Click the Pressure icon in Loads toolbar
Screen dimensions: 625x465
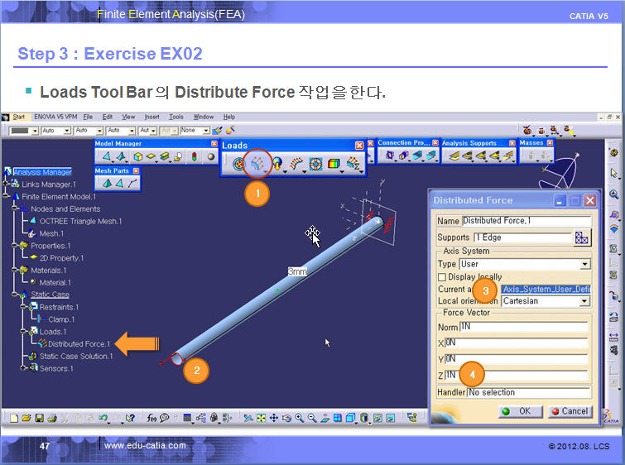pos(238,163)
